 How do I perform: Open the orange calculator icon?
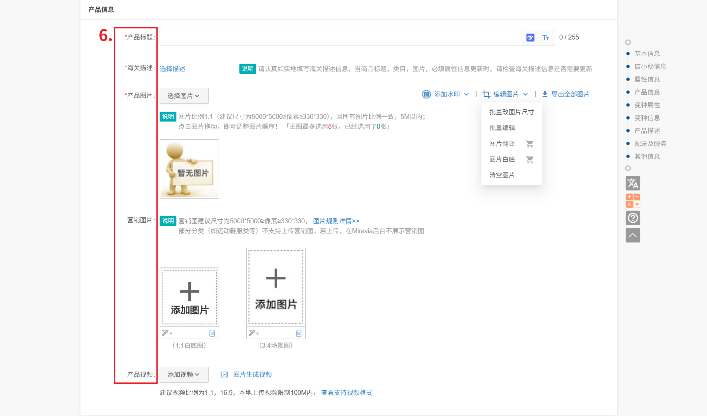tap(632, 201)
